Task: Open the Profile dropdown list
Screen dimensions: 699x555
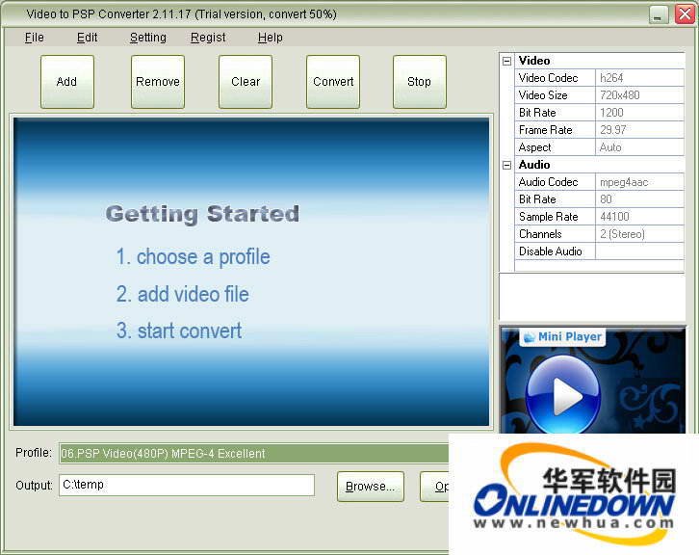Action: [253, 453]
